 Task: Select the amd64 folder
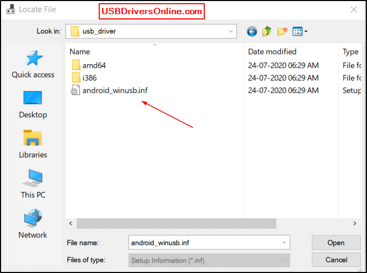[x=94, y=65]
